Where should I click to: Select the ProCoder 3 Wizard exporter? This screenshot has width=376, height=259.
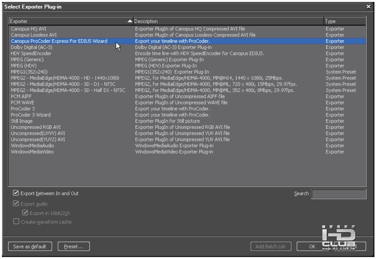pos(187,115)
